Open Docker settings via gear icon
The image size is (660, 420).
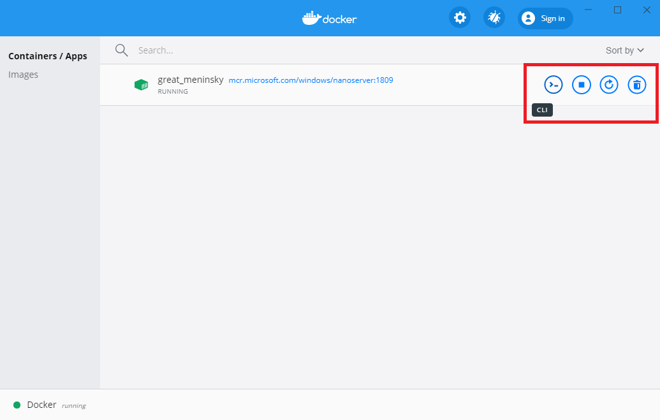tap(459, 18)
